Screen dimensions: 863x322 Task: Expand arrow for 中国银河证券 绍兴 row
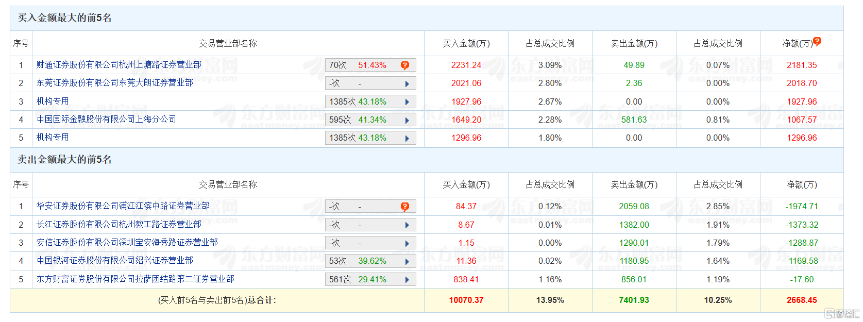point(407,261)
